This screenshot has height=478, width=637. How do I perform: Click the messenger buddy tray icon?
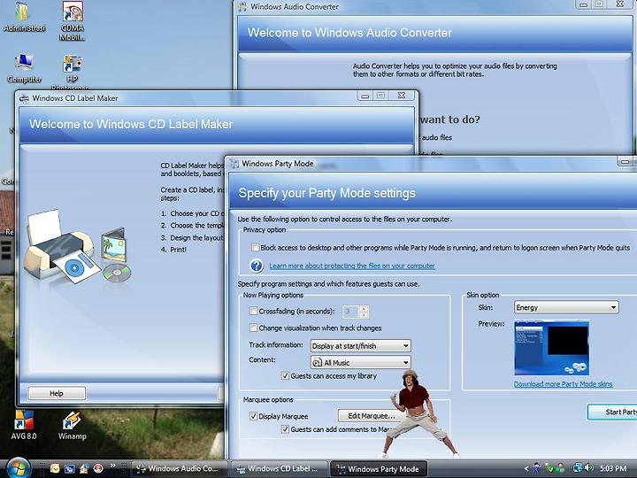(x=561, y=468)
